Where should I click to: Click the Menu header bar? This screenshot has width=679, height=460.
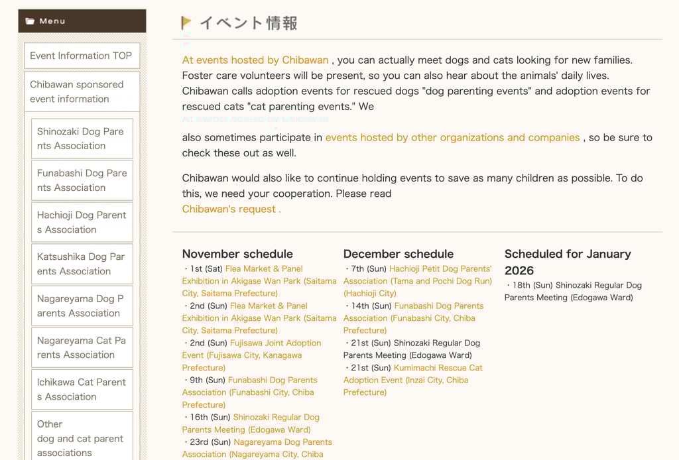(82, 21)
